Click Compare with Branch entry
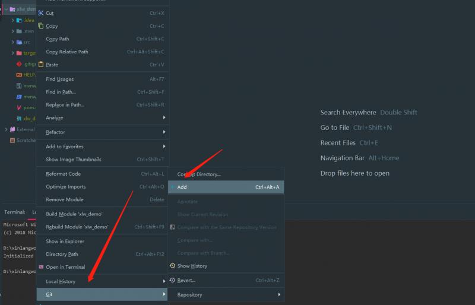Image resolution: width=475 pixels, height=305 pixels. point(226,253)
